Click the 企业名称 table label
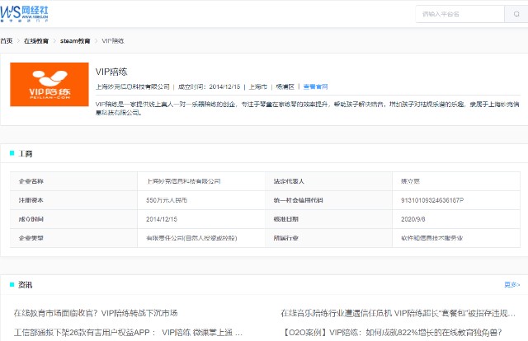 [x=31, y=181]
